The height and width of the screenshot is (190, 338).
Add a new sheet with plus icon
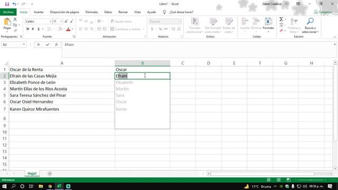pos(50,174)
